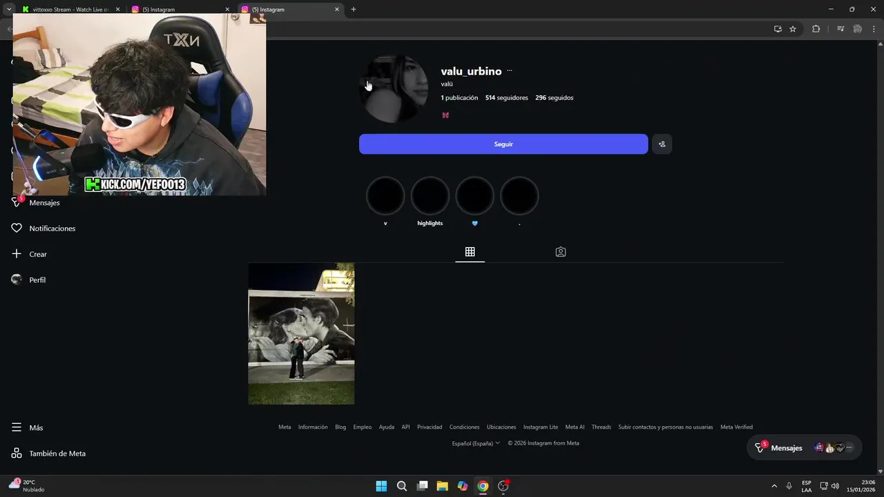Open media controls icon in toolbar
Viewport: 884px width, 497px height.
tap(840, 29)
